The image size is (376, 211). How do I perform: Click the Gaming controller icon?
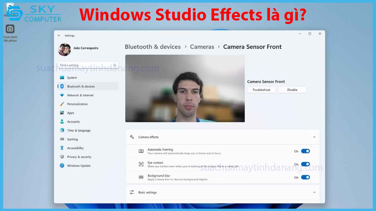[x=62, y=139]
